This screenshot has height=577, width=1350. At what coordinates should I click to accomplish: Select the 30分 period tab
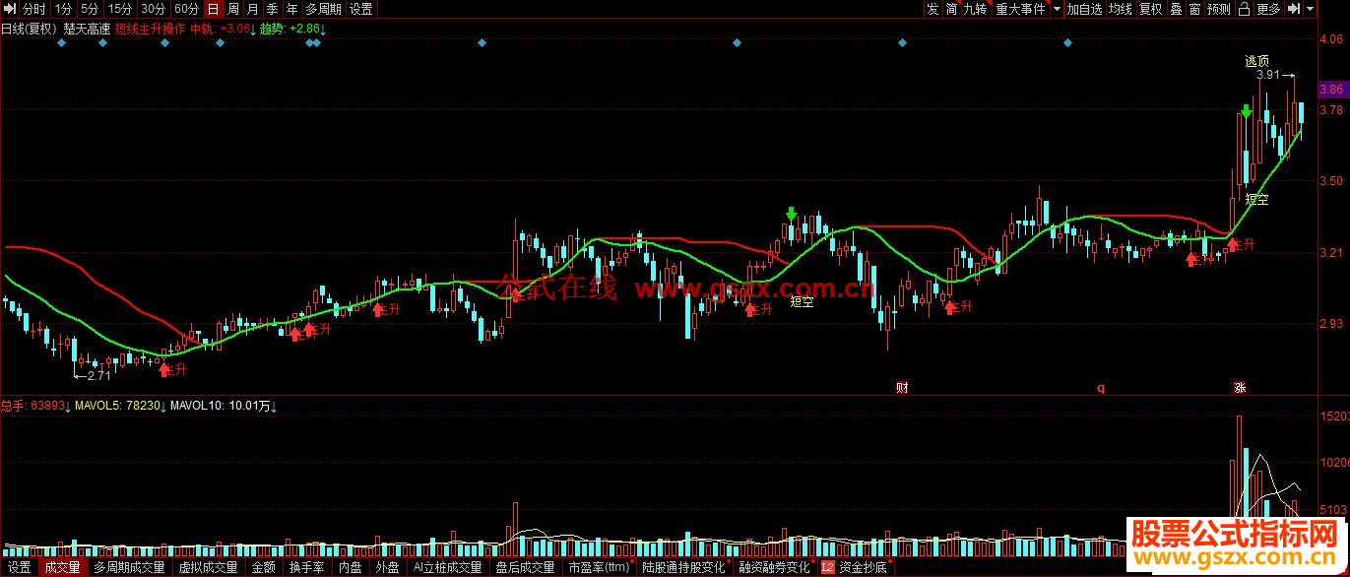[153, 9]
